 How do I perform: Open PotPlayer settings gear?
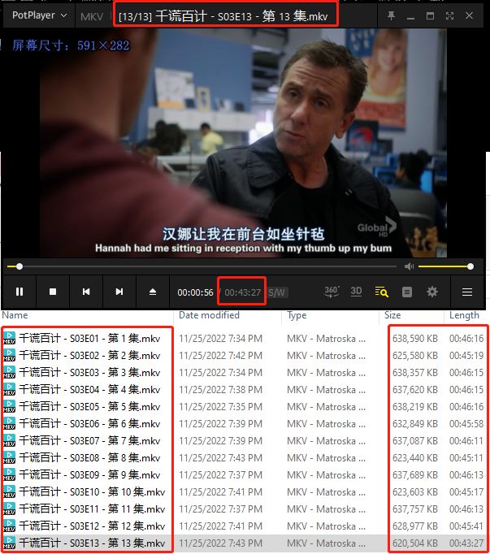pyautogui.click(x=432, y=292)
